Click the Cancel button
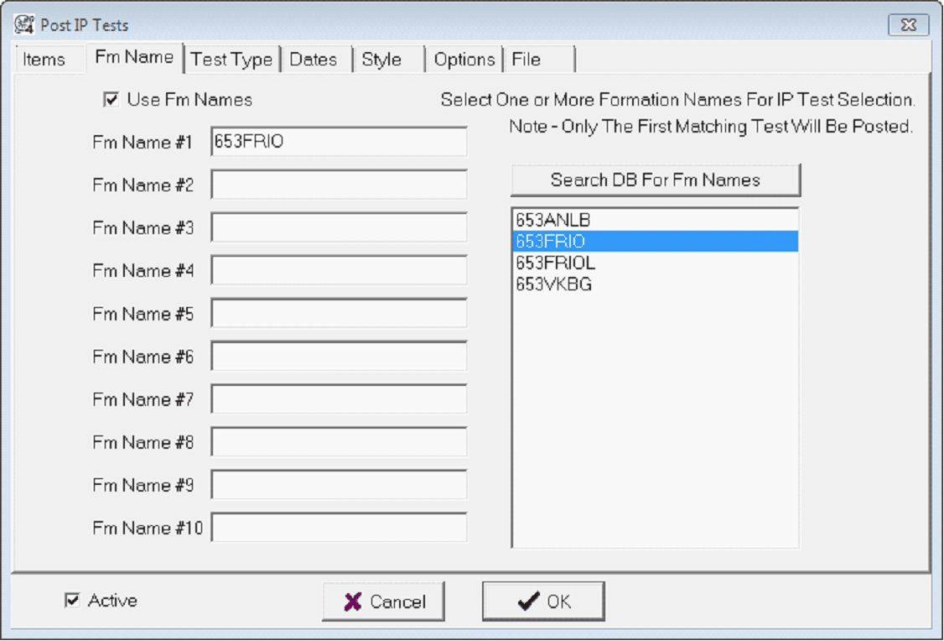 (x=384, y=602)
